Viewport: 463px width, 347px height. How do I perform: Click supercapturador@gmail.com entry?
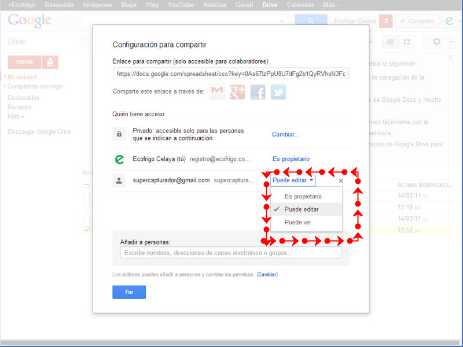click(x=171, y=180)
